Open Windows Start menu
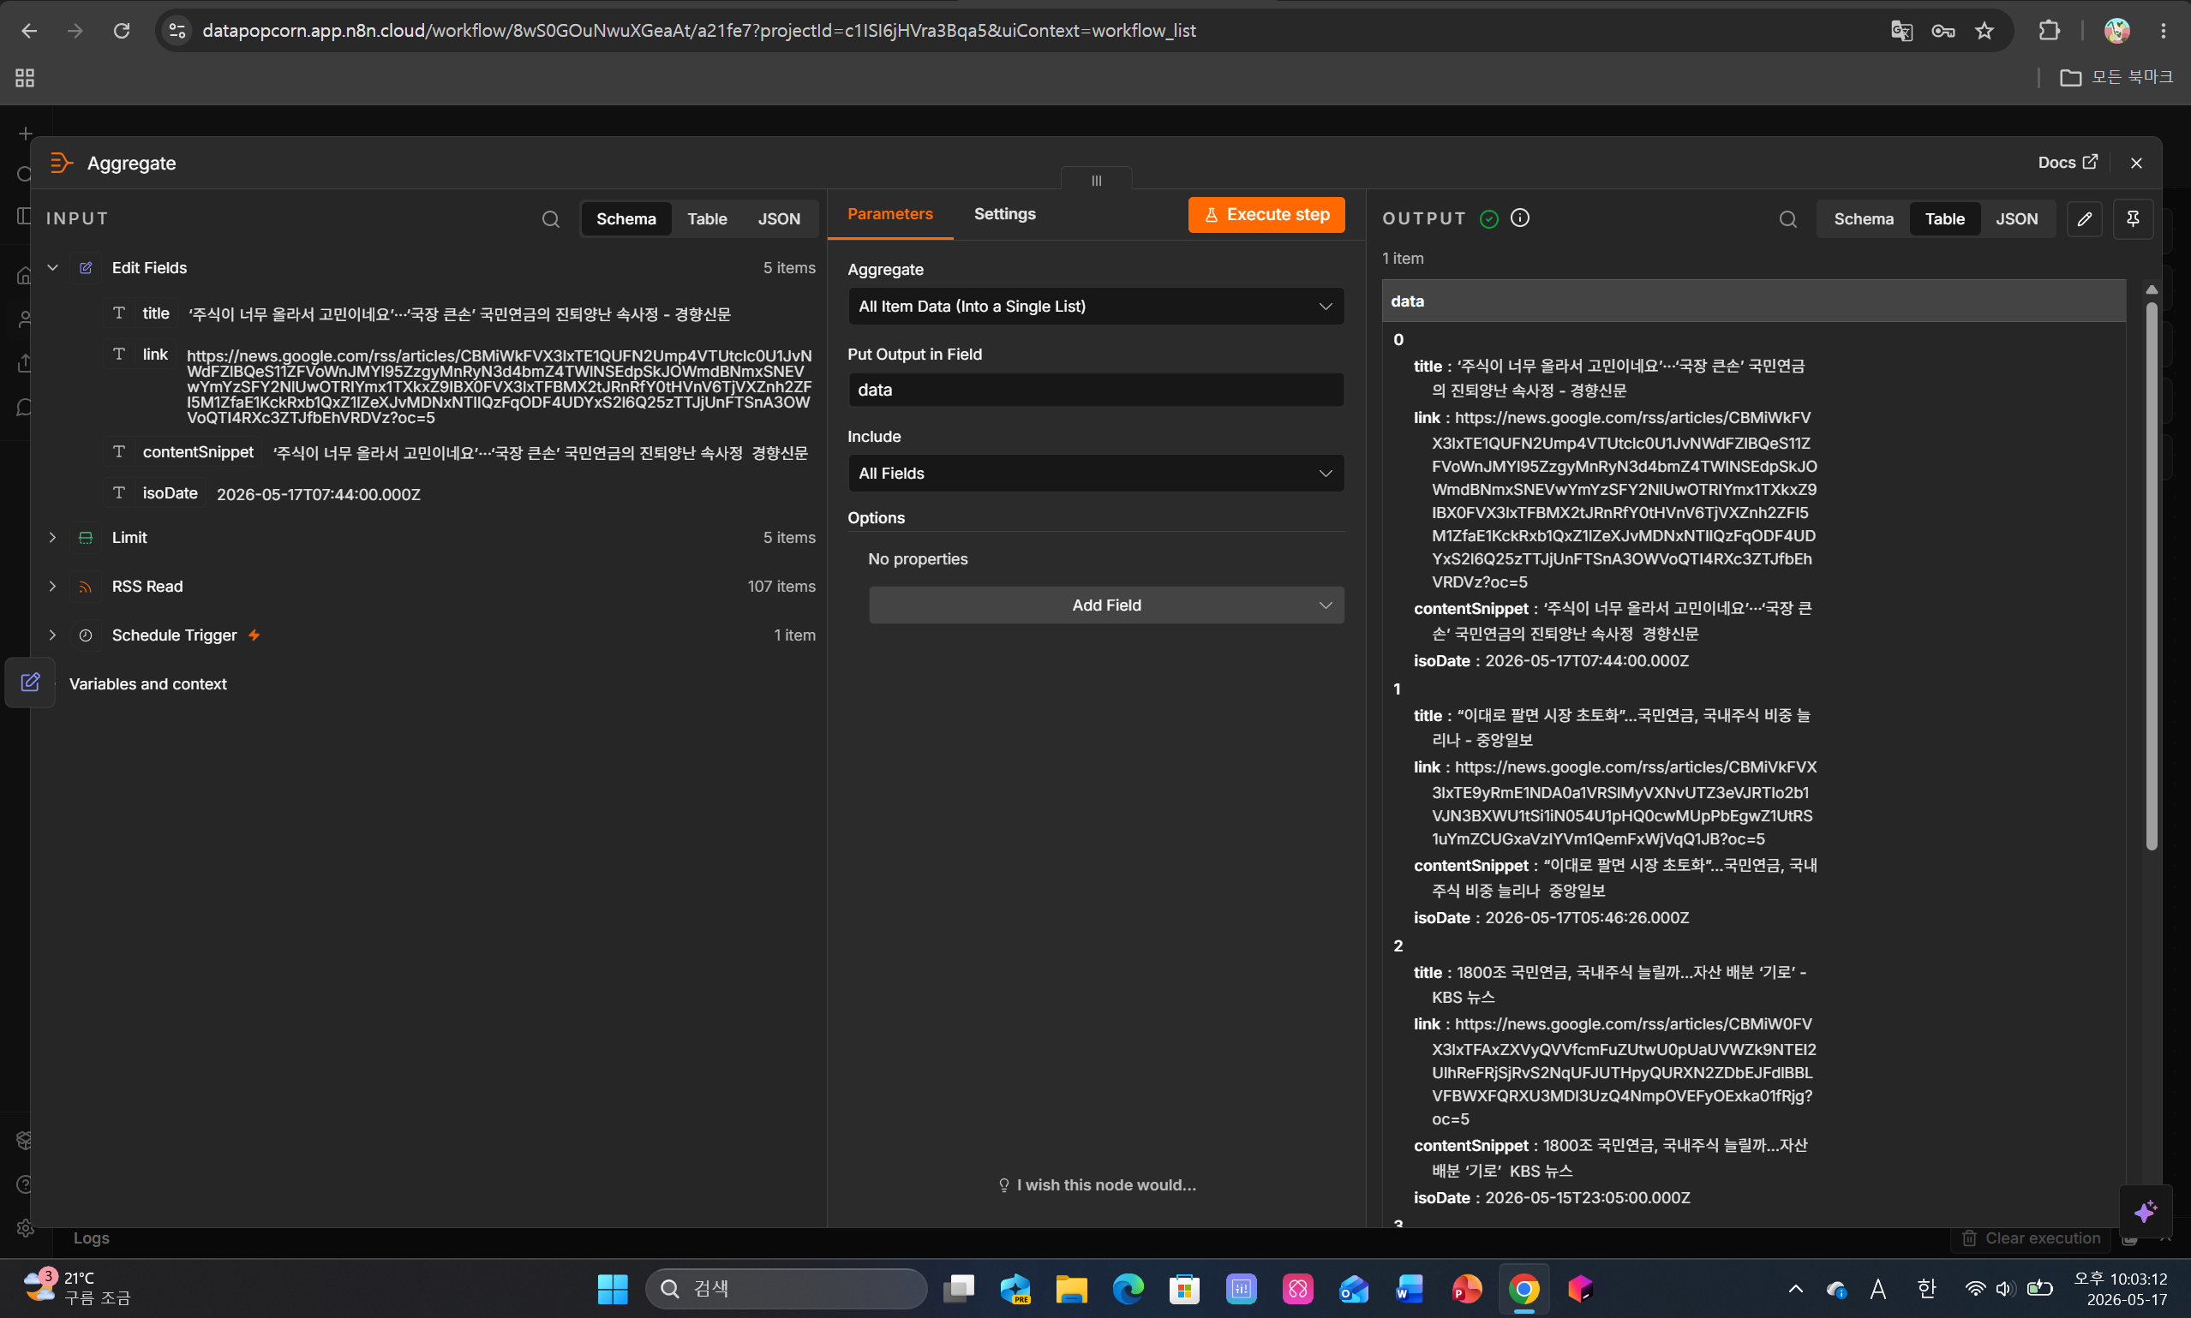This screenshot has height=1318, width=2191. 612,1288
